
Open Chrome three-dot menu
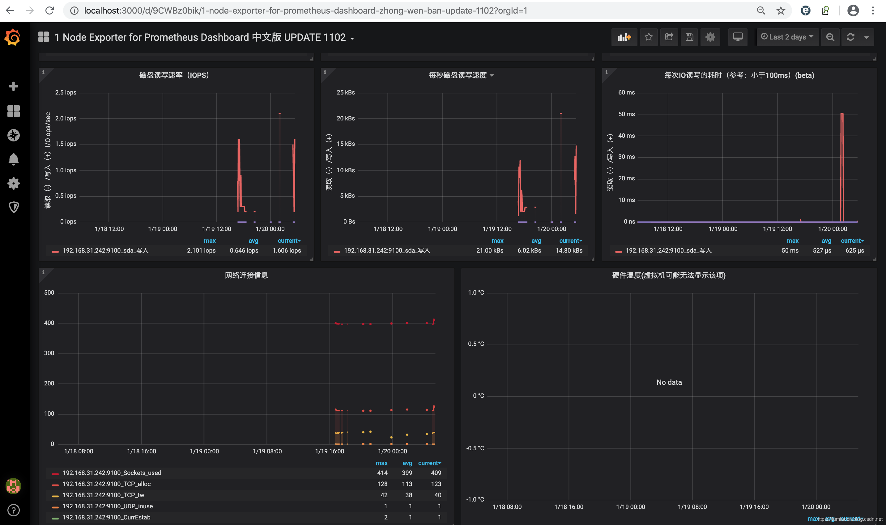(873, 10)
